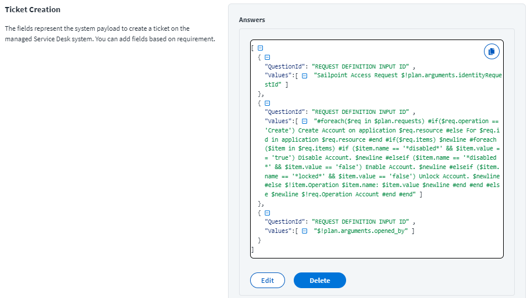Click the Answers section label
The width and height of the screenshot is (527, 298).
coord(252,20)
